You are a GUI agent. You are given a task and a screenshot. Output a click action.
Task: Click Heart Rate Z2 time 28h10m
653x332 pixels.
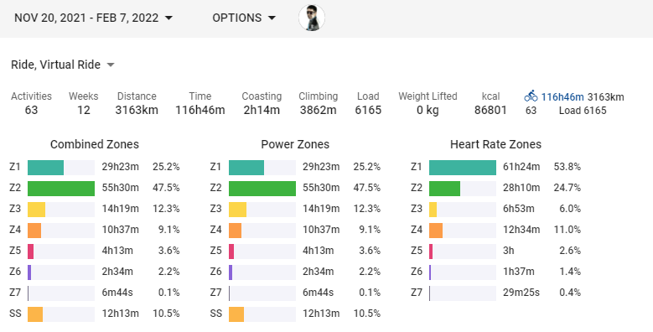click(x=521, y=188)
